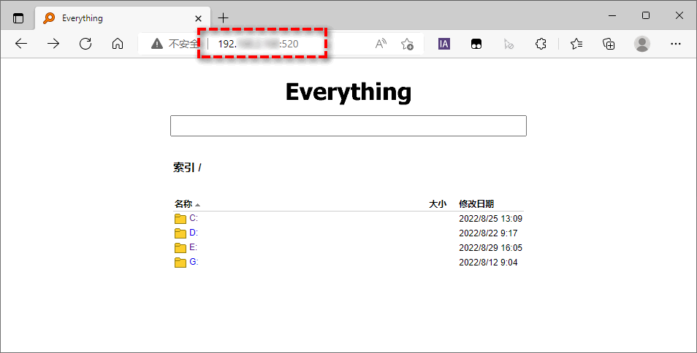Open the IA extension icon

444,44
